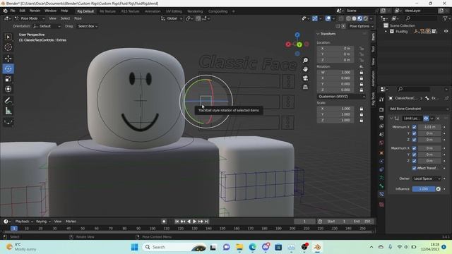The width and height of the screenshot is (452, 254).
Task: Switch to the UV Editing workspace tab
Action: pyautogui.click(x=174, y=11)
